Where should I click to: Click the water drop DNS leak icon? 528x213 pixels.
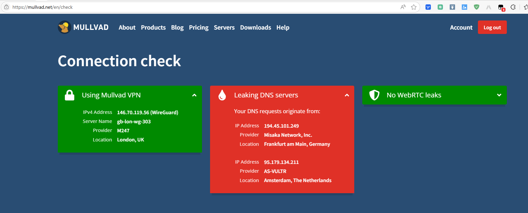tap(222, 95)
